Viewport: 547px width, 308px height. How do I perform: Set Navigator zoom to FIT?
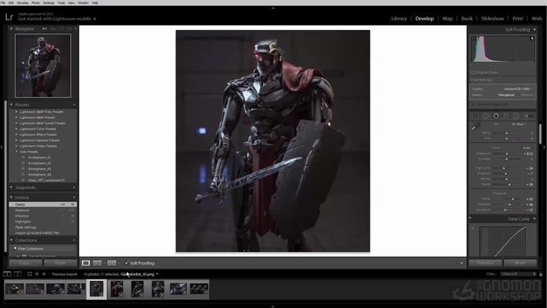pyautogui.click(x=44, y=29)
